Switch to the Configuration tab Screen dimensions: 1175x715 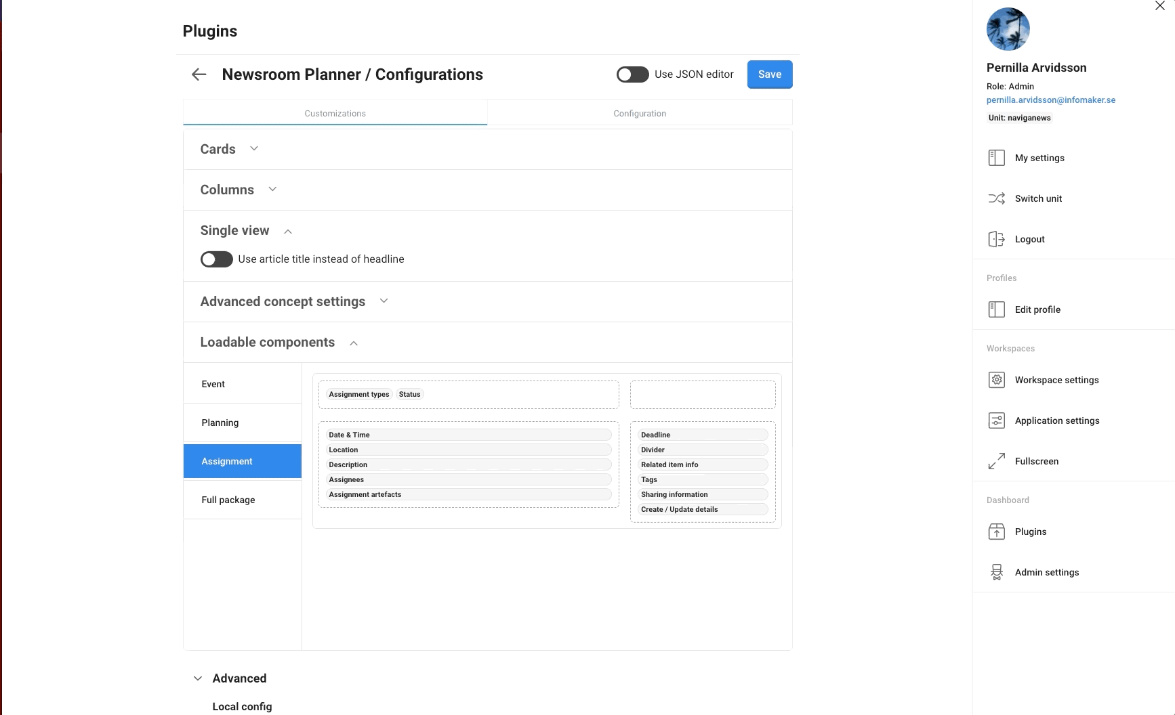point(640,113)
